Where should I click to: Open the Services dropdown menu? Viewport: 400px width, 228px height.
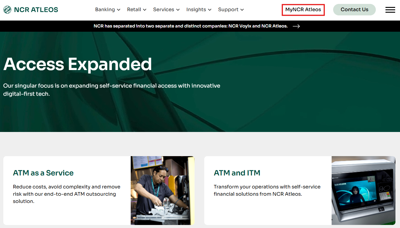[x=166, y=10]
